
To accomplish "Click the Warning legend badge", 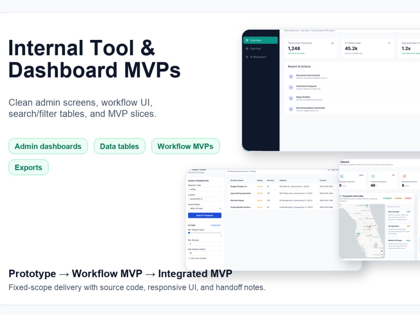I will [398, 198].
